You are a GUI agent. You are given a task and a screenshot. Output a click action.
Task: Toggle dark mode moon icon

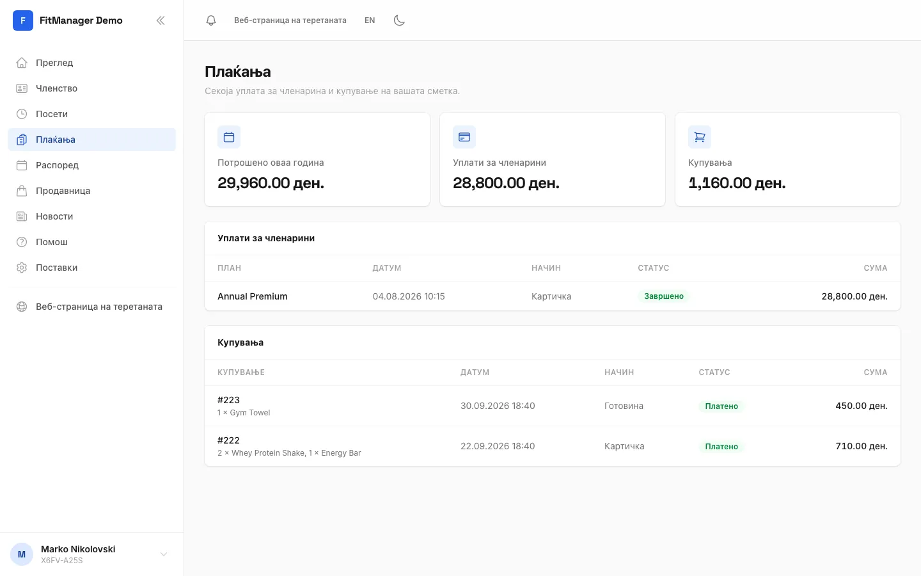(399, 20)
